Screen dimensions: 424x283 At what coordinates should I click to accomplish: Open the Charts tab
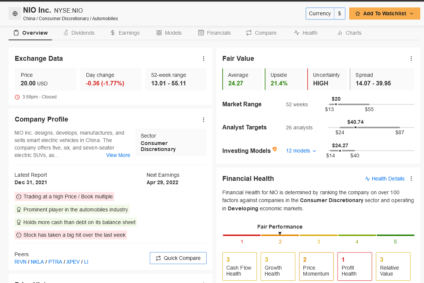tap(349, 33)
